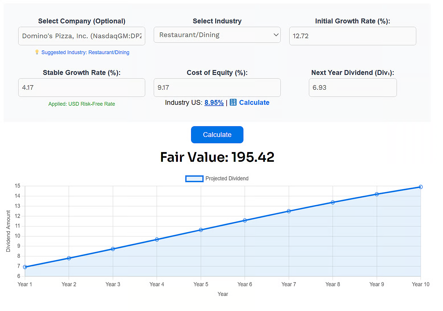
Task: Click the Year 1 data point on chart
Action: (x=25, y=267)
